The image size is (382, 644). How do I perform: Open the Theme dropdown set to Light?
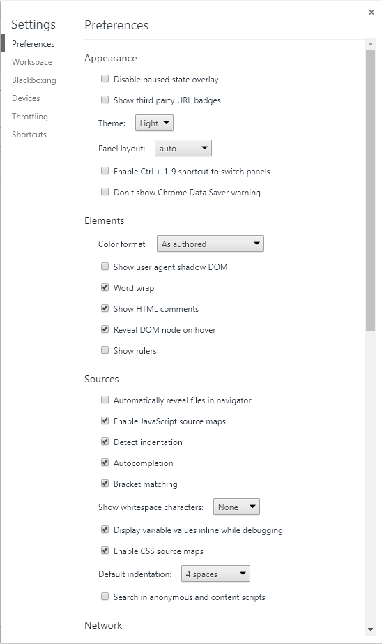[x=154, y=123]
